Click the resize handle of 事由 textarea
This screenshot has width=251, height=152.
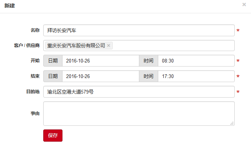232,123
